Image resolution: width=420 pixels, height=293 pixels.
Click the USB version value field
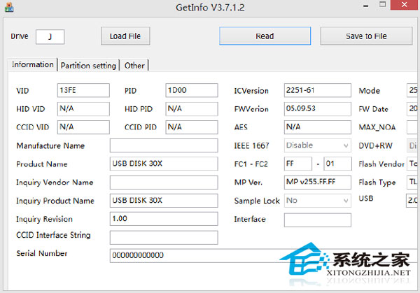(x=413, y=201)
